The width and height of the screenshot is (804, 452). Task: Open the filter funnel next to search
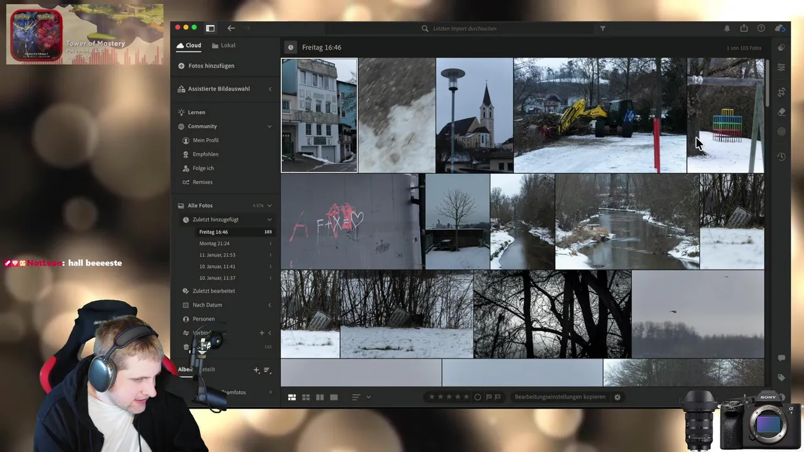[x=603, y=28]
